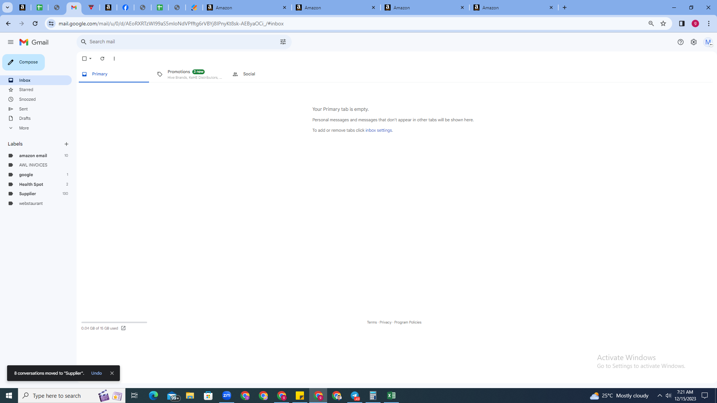This screenshot has width=717, height=403.
Task: Open the Snoozed folder
Action: point(36,99)
